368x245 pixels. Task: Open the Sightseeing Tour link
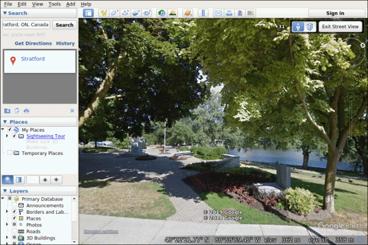46,136
